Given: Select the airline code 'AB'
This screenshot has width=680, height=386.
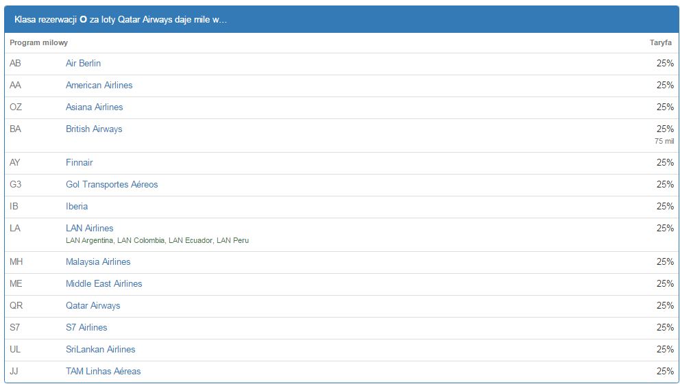Looking at the screenshot, I should [x=15, y=63].
